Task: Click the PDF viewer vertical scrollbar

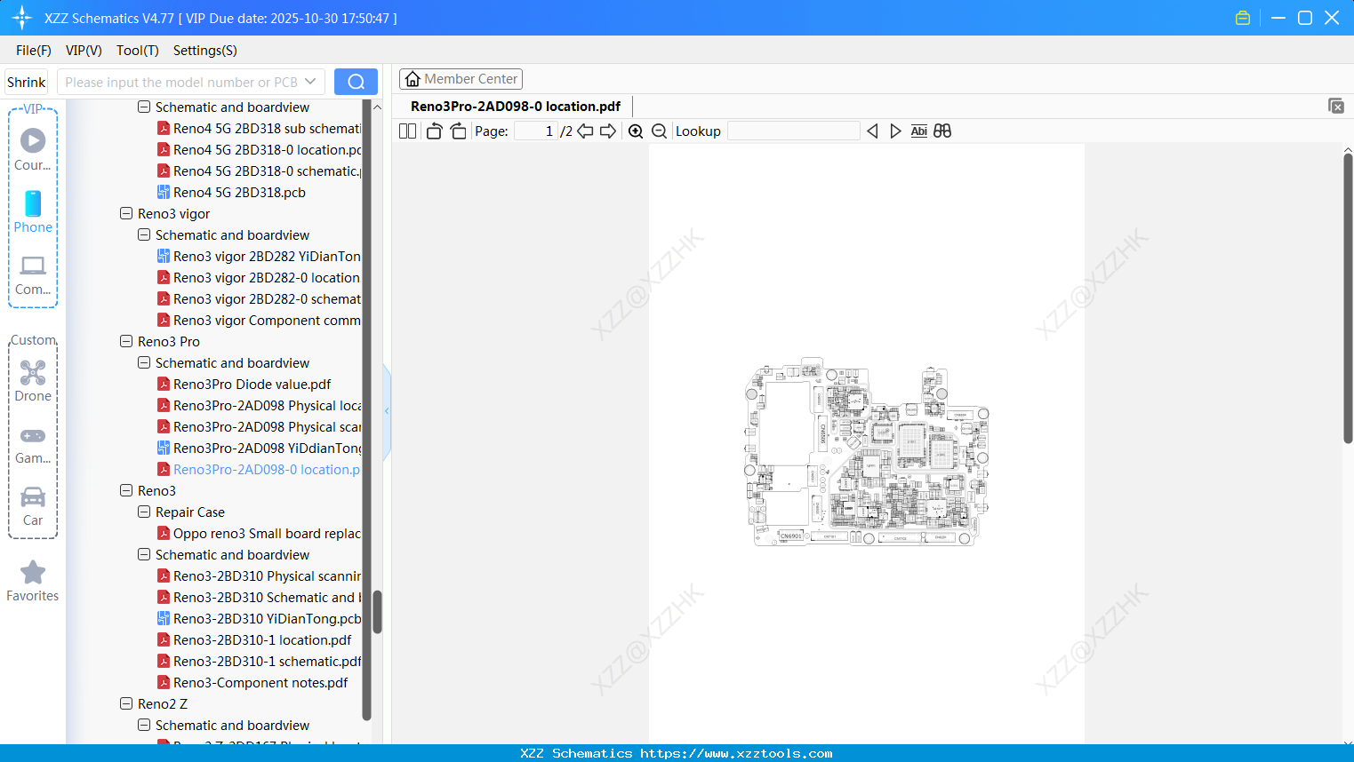Action: (1348, 298)
